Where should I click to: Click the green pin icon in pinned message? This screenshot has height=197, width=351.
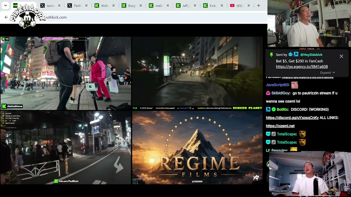point(271,55)
